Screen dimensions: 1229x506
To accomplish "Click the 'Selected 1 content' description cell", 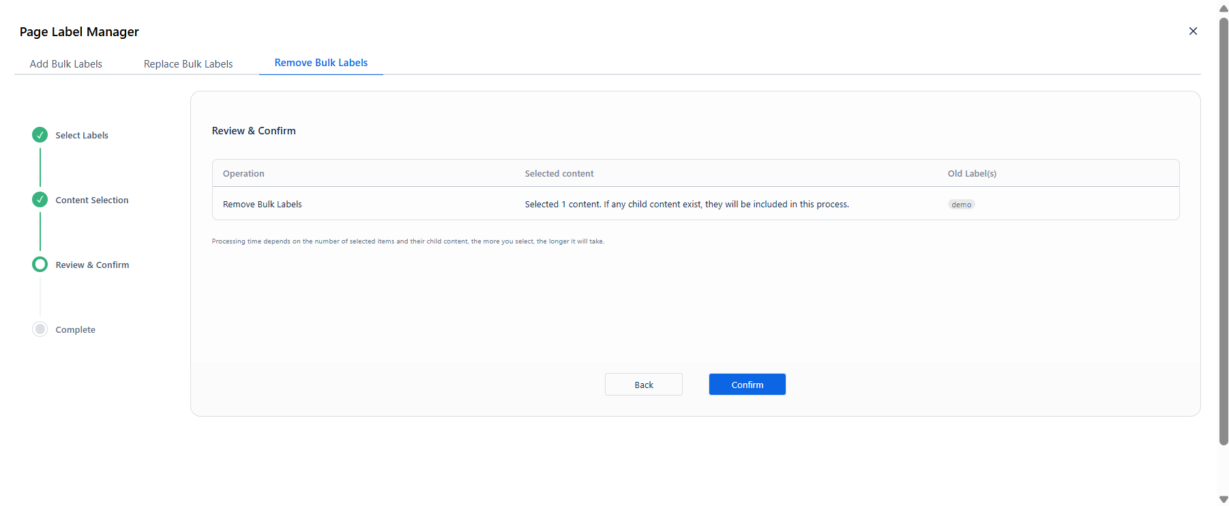I will tap(687, 205).
